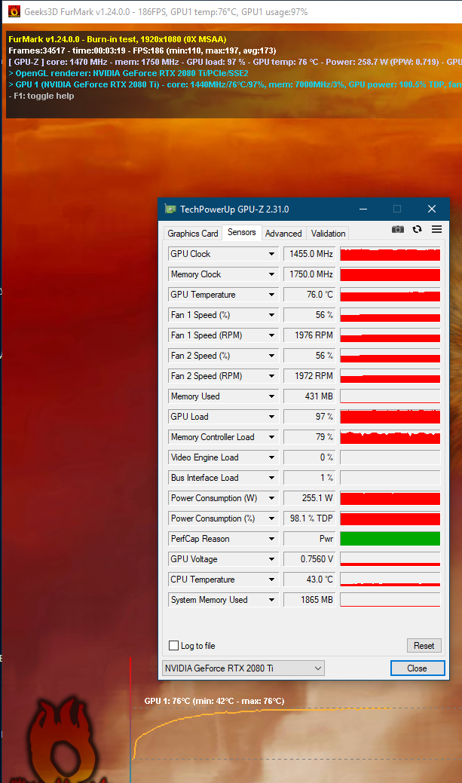Click the GPU Temperature history graph
The width and height of the screenshot is (462, 783).
pos(390,295)
